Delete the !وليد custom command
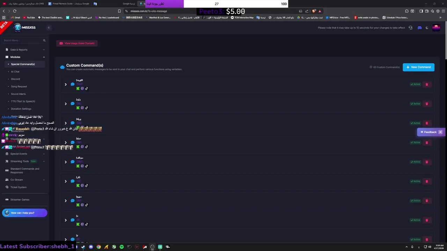447x251 pixels. click(x=426, y=104)
